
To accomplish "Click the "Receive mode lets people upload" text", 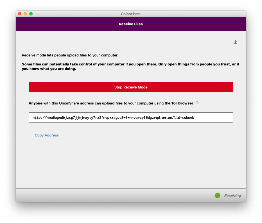I will (70, 55).
